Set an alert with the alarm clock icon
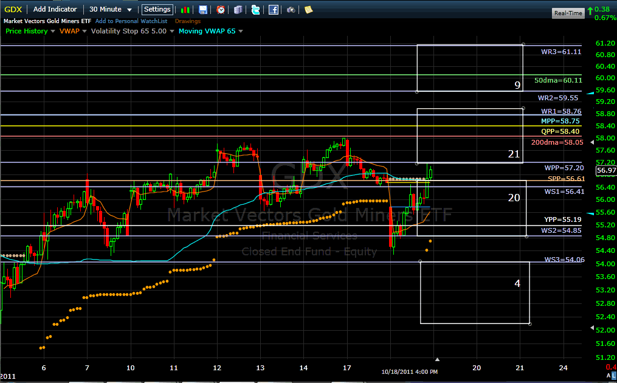 pos(221,10)
